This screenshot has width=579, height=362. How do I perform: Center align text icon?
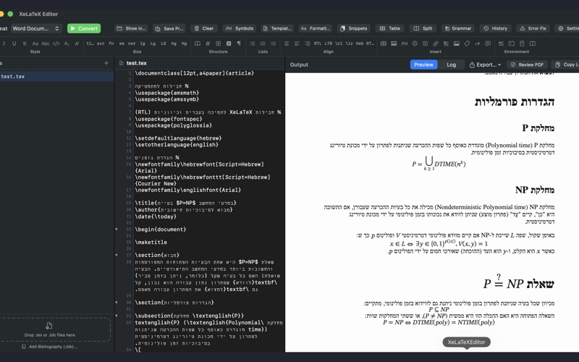click(x=286, y=43)
